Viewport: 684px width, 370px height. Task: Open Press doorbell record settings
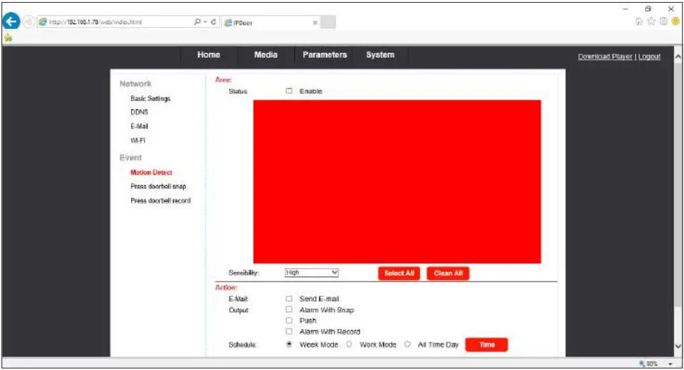161,201
